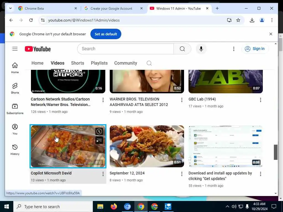Viewport: 283px width, 212px height.
Task: Open the channel Playlists tab
Action: click(x=99, y=63)
